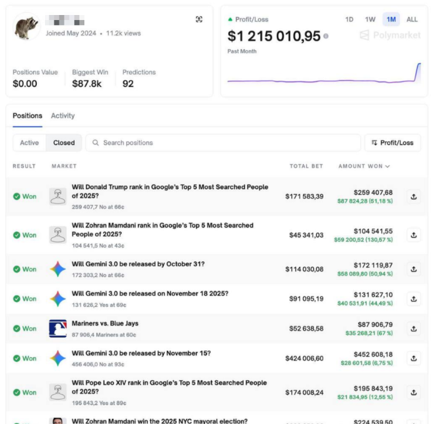This screenshot has height=424, width=437.
Task: Select the 1D timeframe
Action: (349, 19)
